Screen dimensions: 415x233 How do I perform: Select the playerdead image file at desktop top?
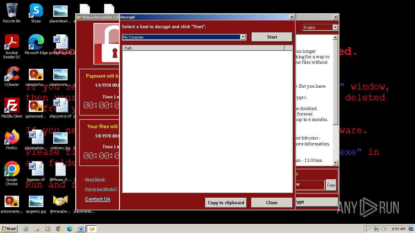point(60,13)
